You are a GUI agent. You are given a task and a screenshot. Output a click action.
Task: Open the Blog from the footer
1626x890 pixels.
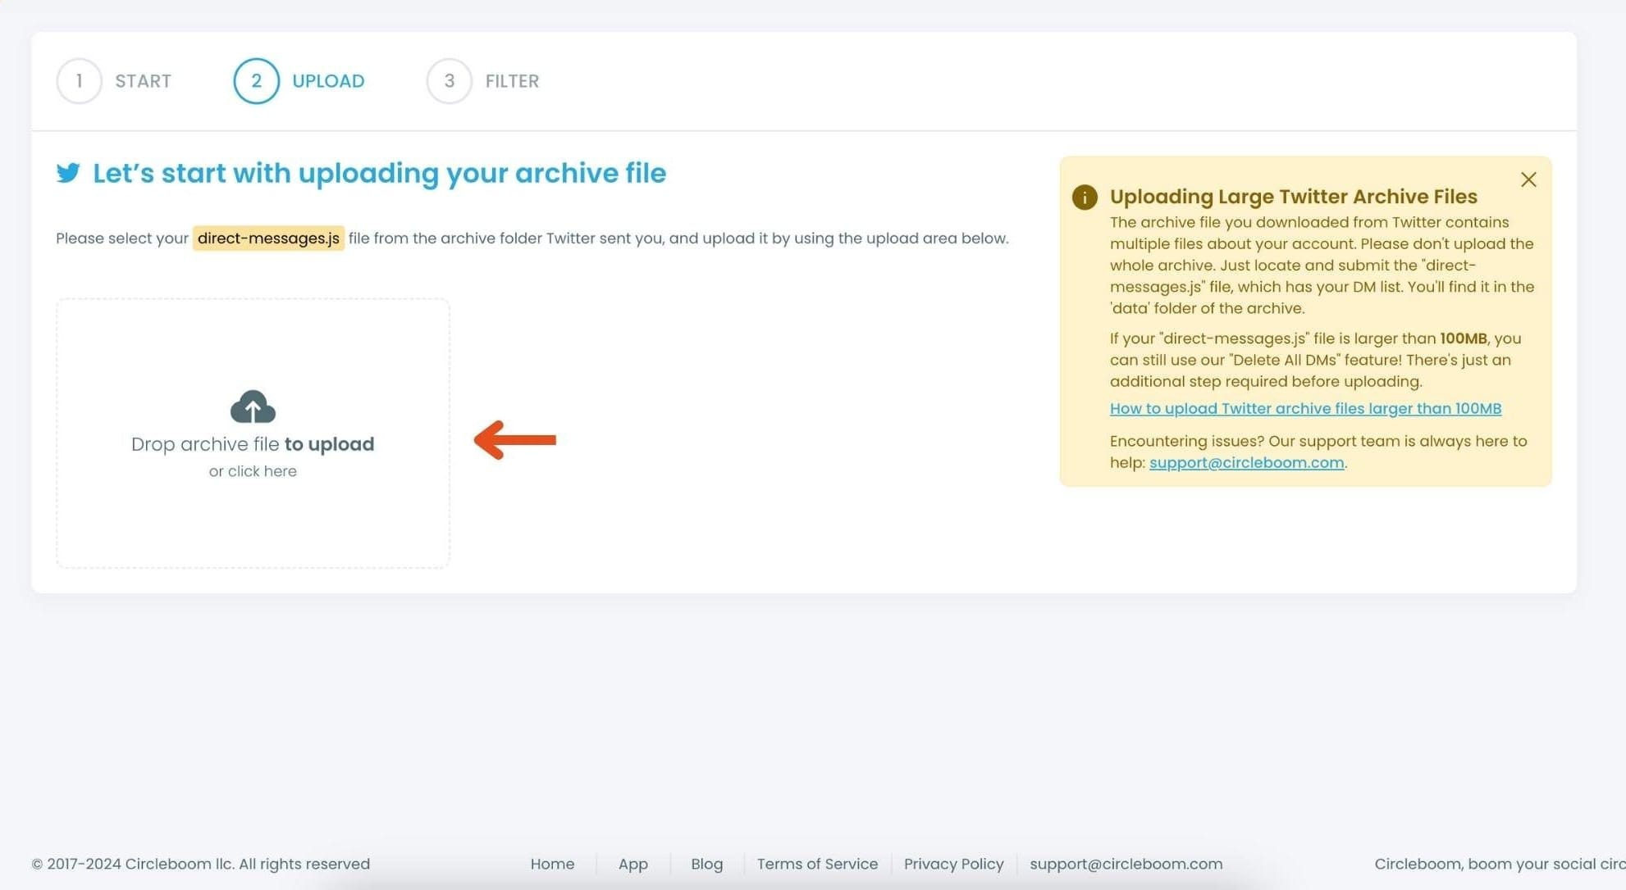point(706,864)
